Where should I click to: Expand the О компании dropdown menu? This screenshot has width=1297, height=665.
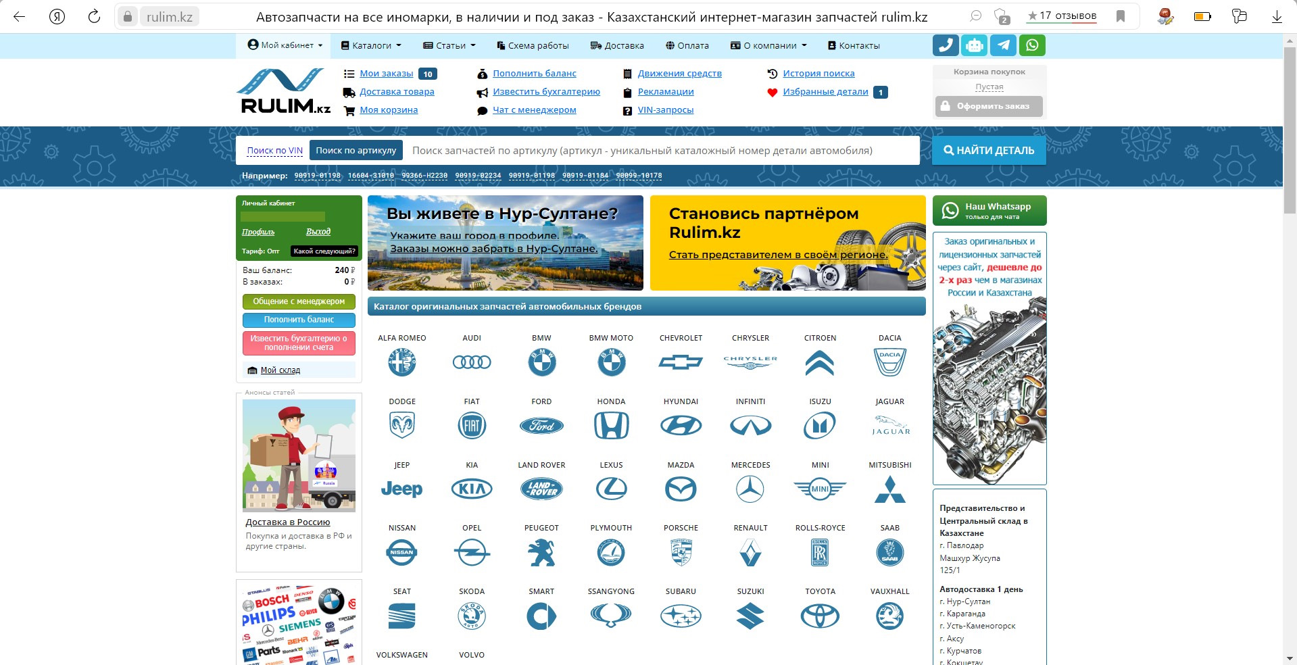pos(768,45)
